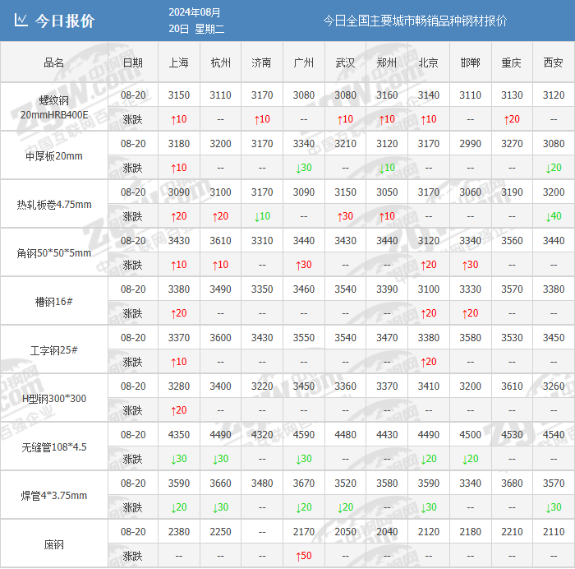Image resolution: width=575 pixels, height=569 pixels.
Task: Click 无缝管 Handan drop ↓20
Action: [x=470, y=459]
